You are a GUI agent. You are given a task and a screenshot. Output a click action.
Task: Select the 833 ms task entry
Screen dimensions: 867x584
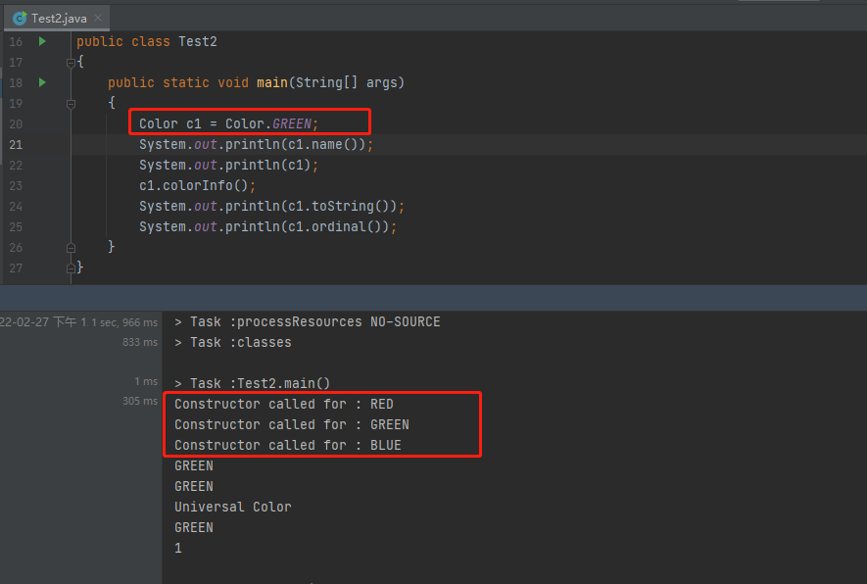[138, 343]
